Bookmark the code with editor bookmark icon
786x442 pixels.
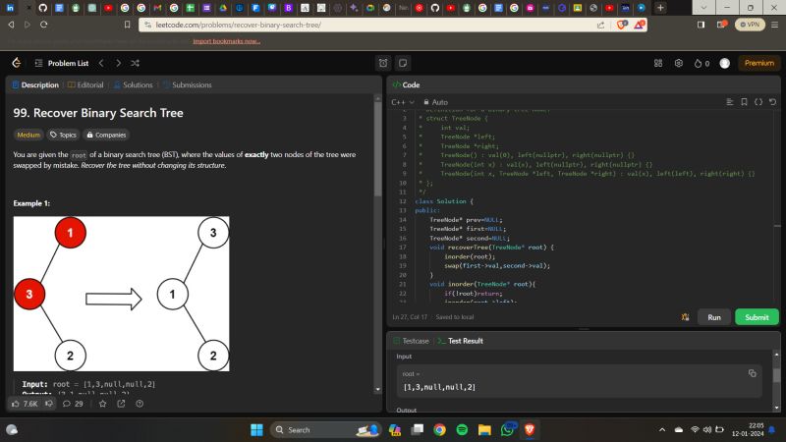point(744,102)
